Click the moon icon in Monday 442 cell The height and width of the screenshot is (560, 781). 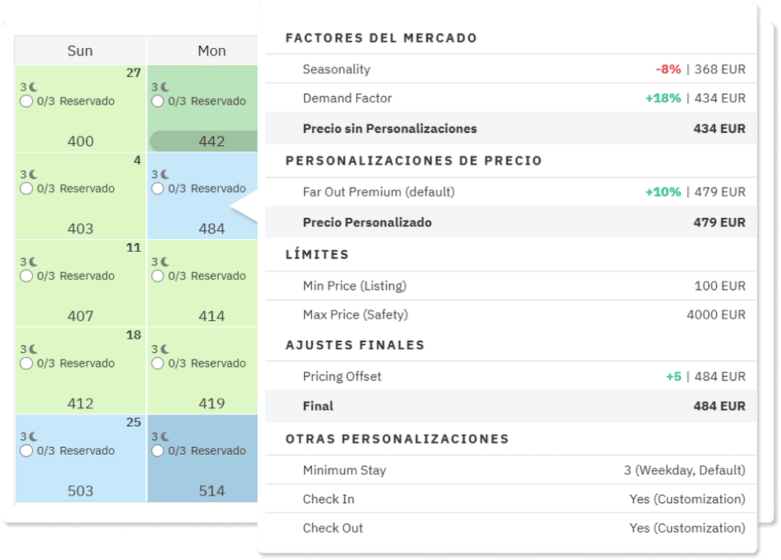tap(165, 87)
